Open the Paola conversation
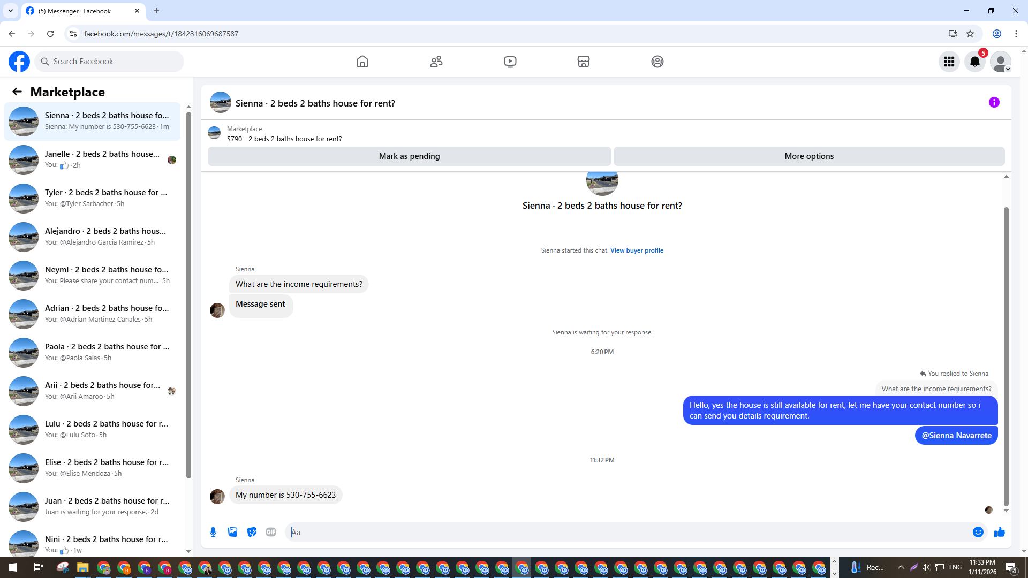Viewport: 1028px width, 578px height. [92, 353]
